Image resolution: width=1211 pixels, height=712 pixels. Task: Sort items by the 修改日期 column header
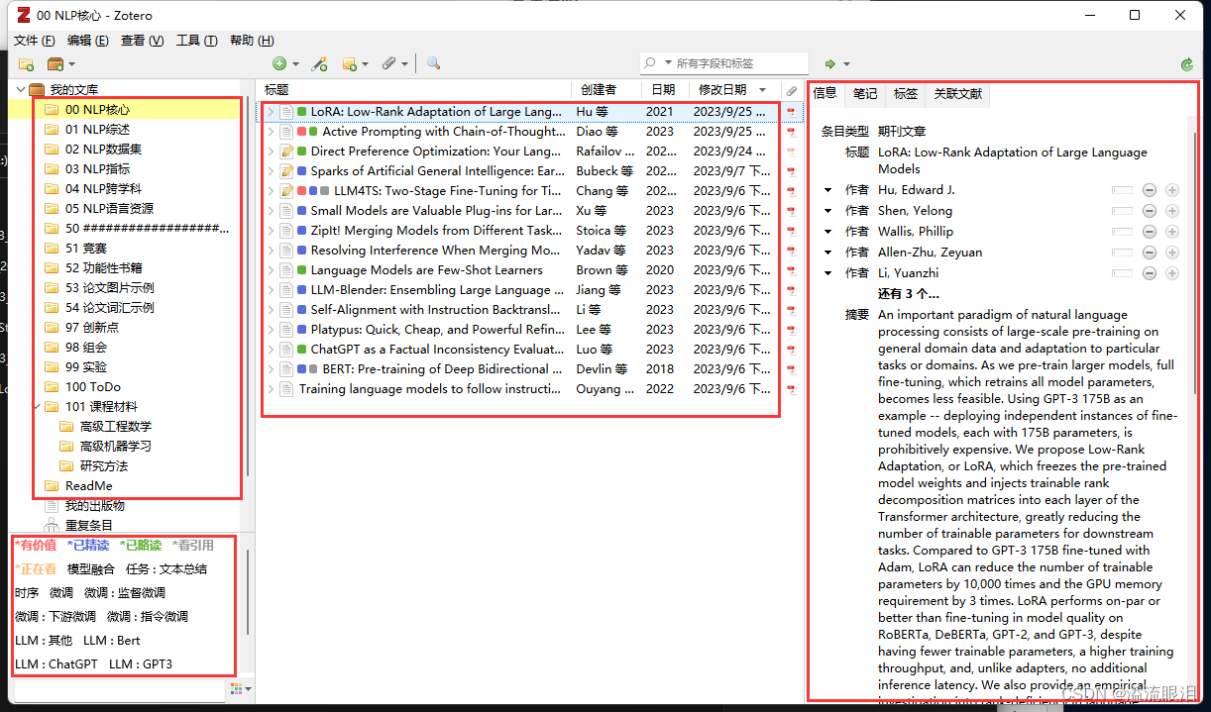click(735, 90)
